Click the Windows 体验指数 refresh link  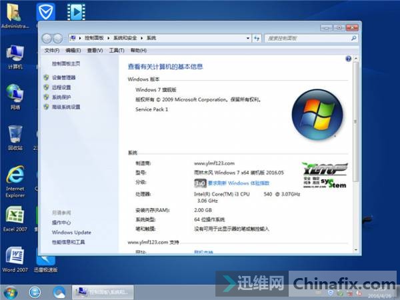click(239, 183)
